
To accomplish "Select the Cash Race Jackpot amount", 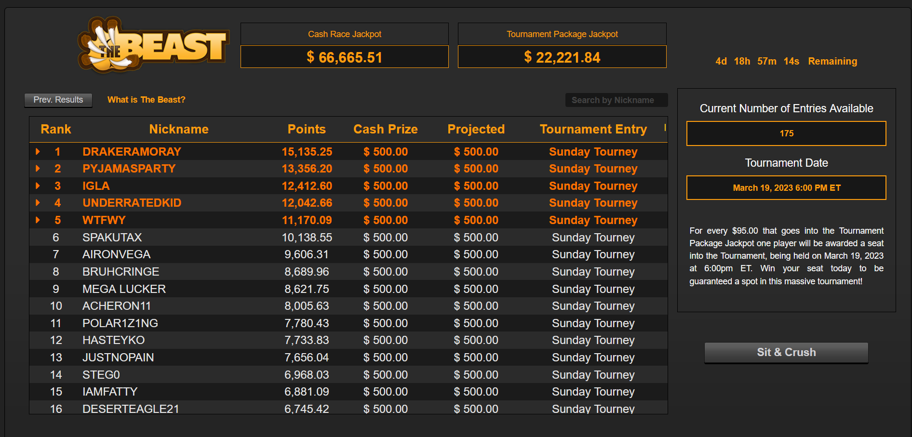I will tap(345, 57).
